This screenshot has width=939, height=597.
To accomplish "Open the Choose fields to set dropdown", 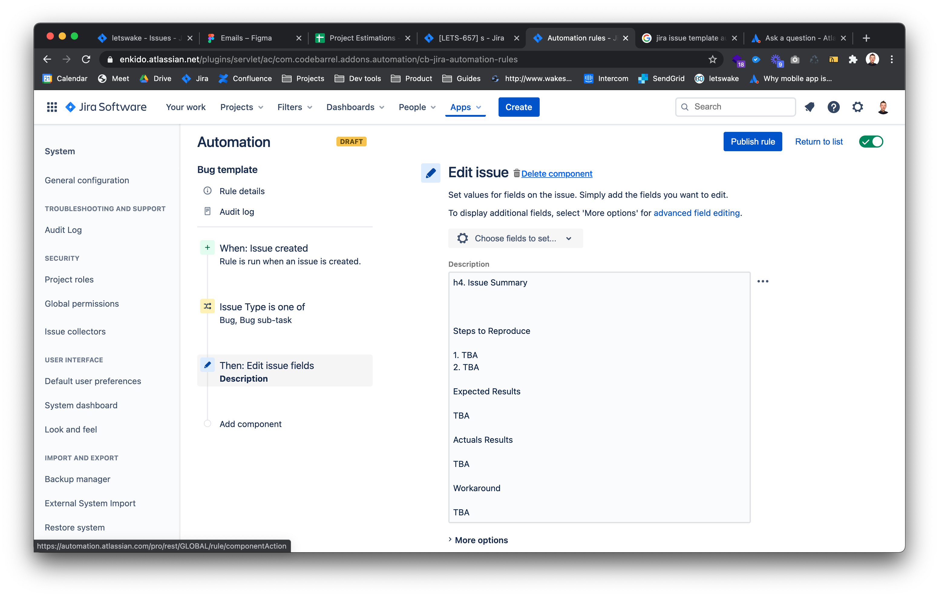I will click(515, 238).
